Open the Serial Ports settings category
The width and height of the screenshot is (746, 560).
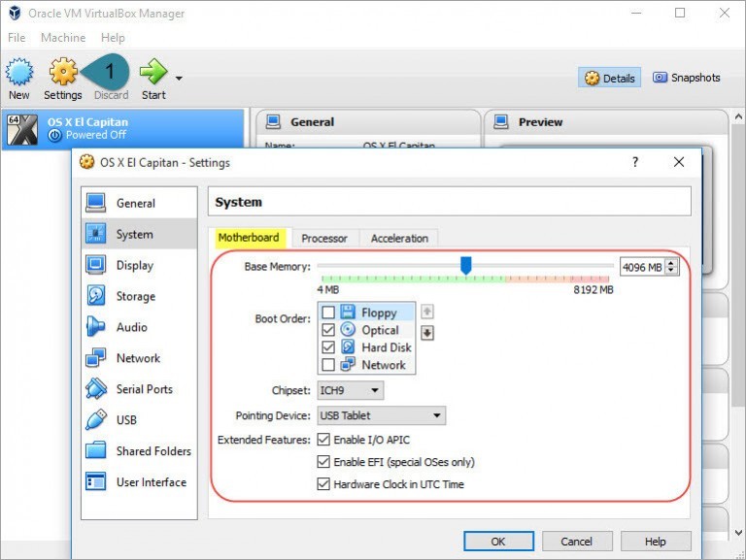click(x=139, y=389)
